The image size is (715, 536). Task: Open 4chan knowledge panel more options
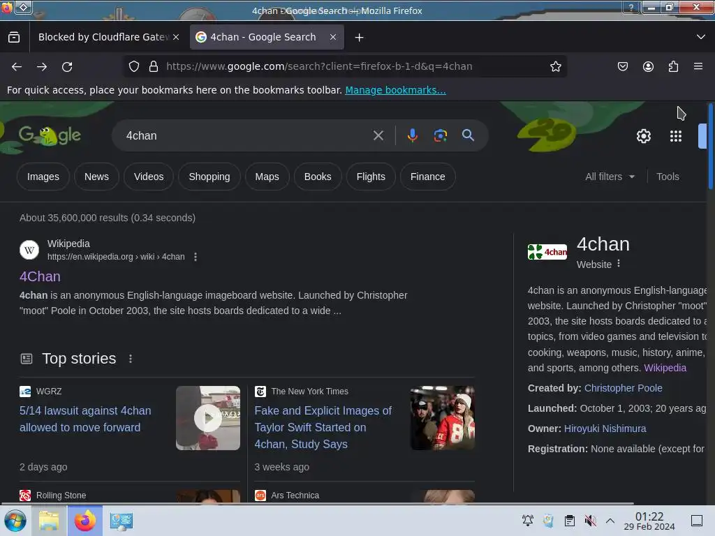619,263
